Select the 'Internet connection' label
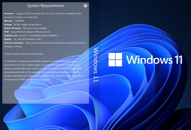Viewport: 191px width, 130px height. (14, 43)
